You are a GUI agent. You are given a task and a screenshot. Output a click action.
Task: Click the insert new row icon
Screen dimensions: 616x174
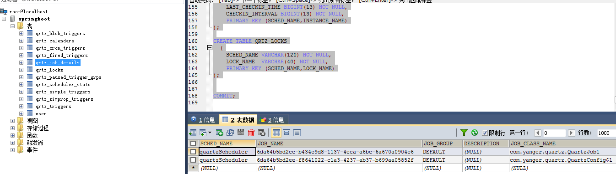[x=220, y=133]
